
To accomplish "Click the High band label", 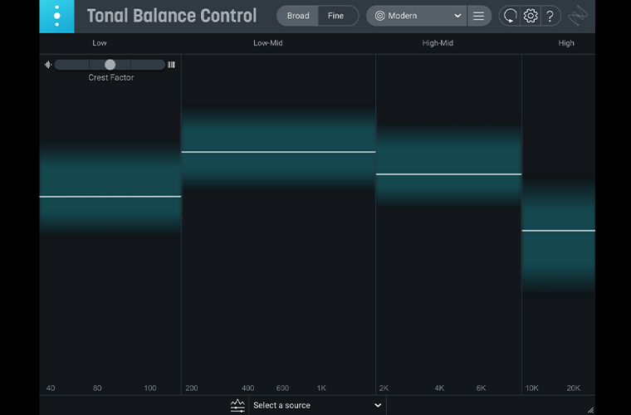I will click(566, 43).
